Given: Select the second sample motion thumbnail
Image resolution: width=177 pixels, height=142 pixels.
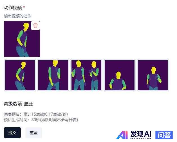Looking at the screenshot, I should [x=53, y=75].
